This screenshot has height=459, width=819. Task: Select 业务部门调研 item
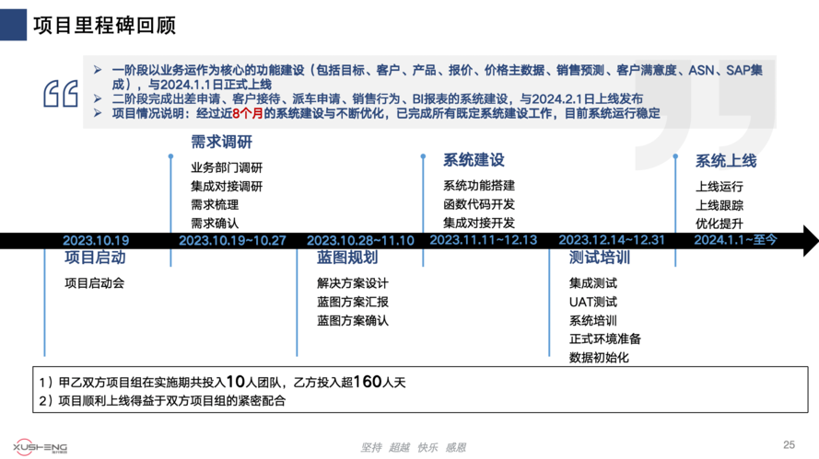[227, 167]
